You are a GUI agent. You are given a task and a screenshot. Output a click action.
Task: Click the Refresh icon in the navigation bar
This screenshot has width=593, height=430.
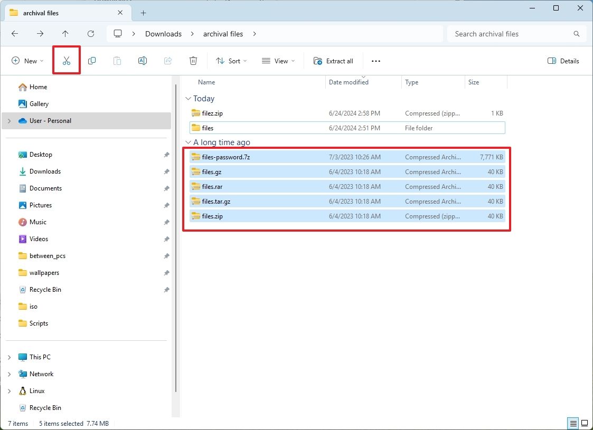tap(90, 34)
